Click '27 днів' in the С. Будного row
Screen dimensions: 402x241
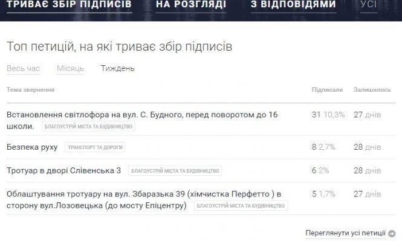pos(367,115)
